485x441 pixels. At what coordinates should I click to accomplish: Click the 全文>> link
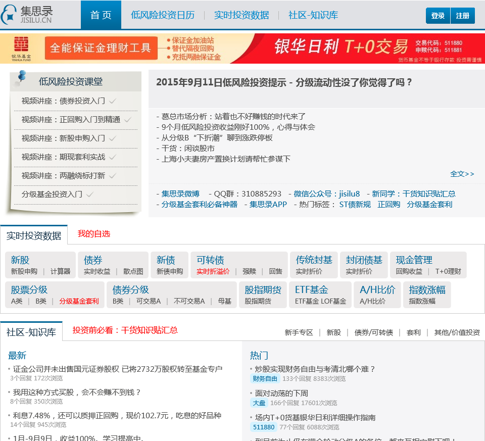click(462, 174)
